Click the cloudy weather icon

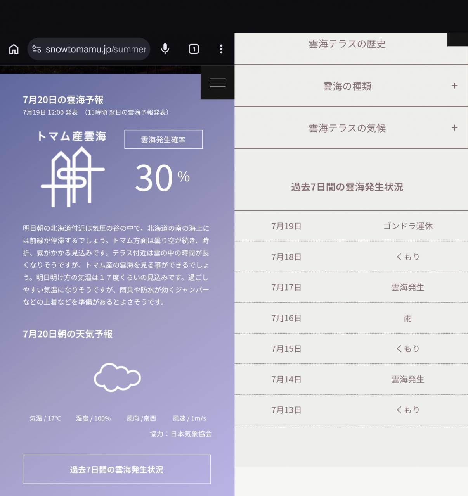coord(117,377)
